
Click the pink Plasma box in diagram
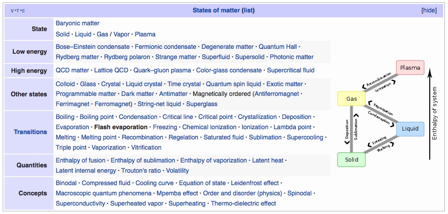(x=410, y=68)
